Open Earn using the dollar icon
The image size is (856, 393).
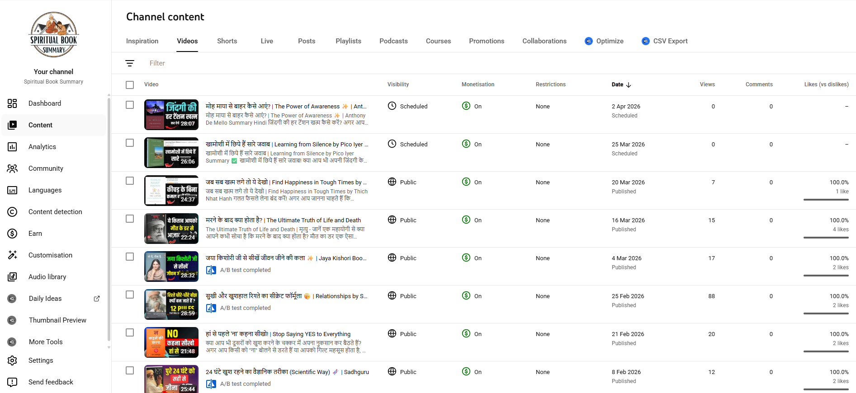[x=12, y=234]
